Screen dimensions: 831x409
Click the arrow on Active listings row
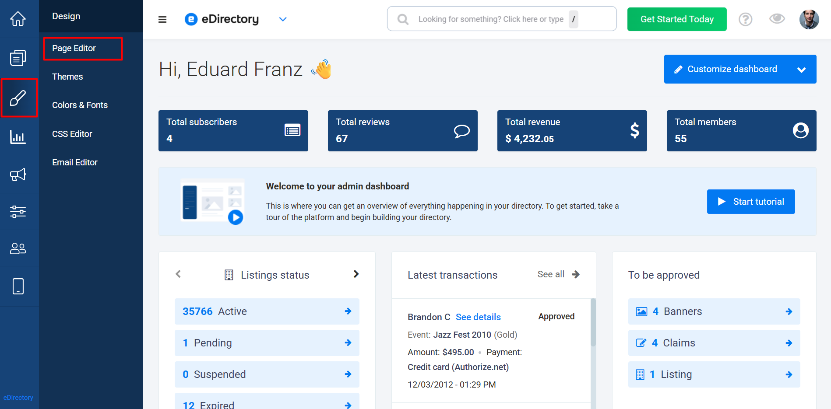[x=348, y=311]
